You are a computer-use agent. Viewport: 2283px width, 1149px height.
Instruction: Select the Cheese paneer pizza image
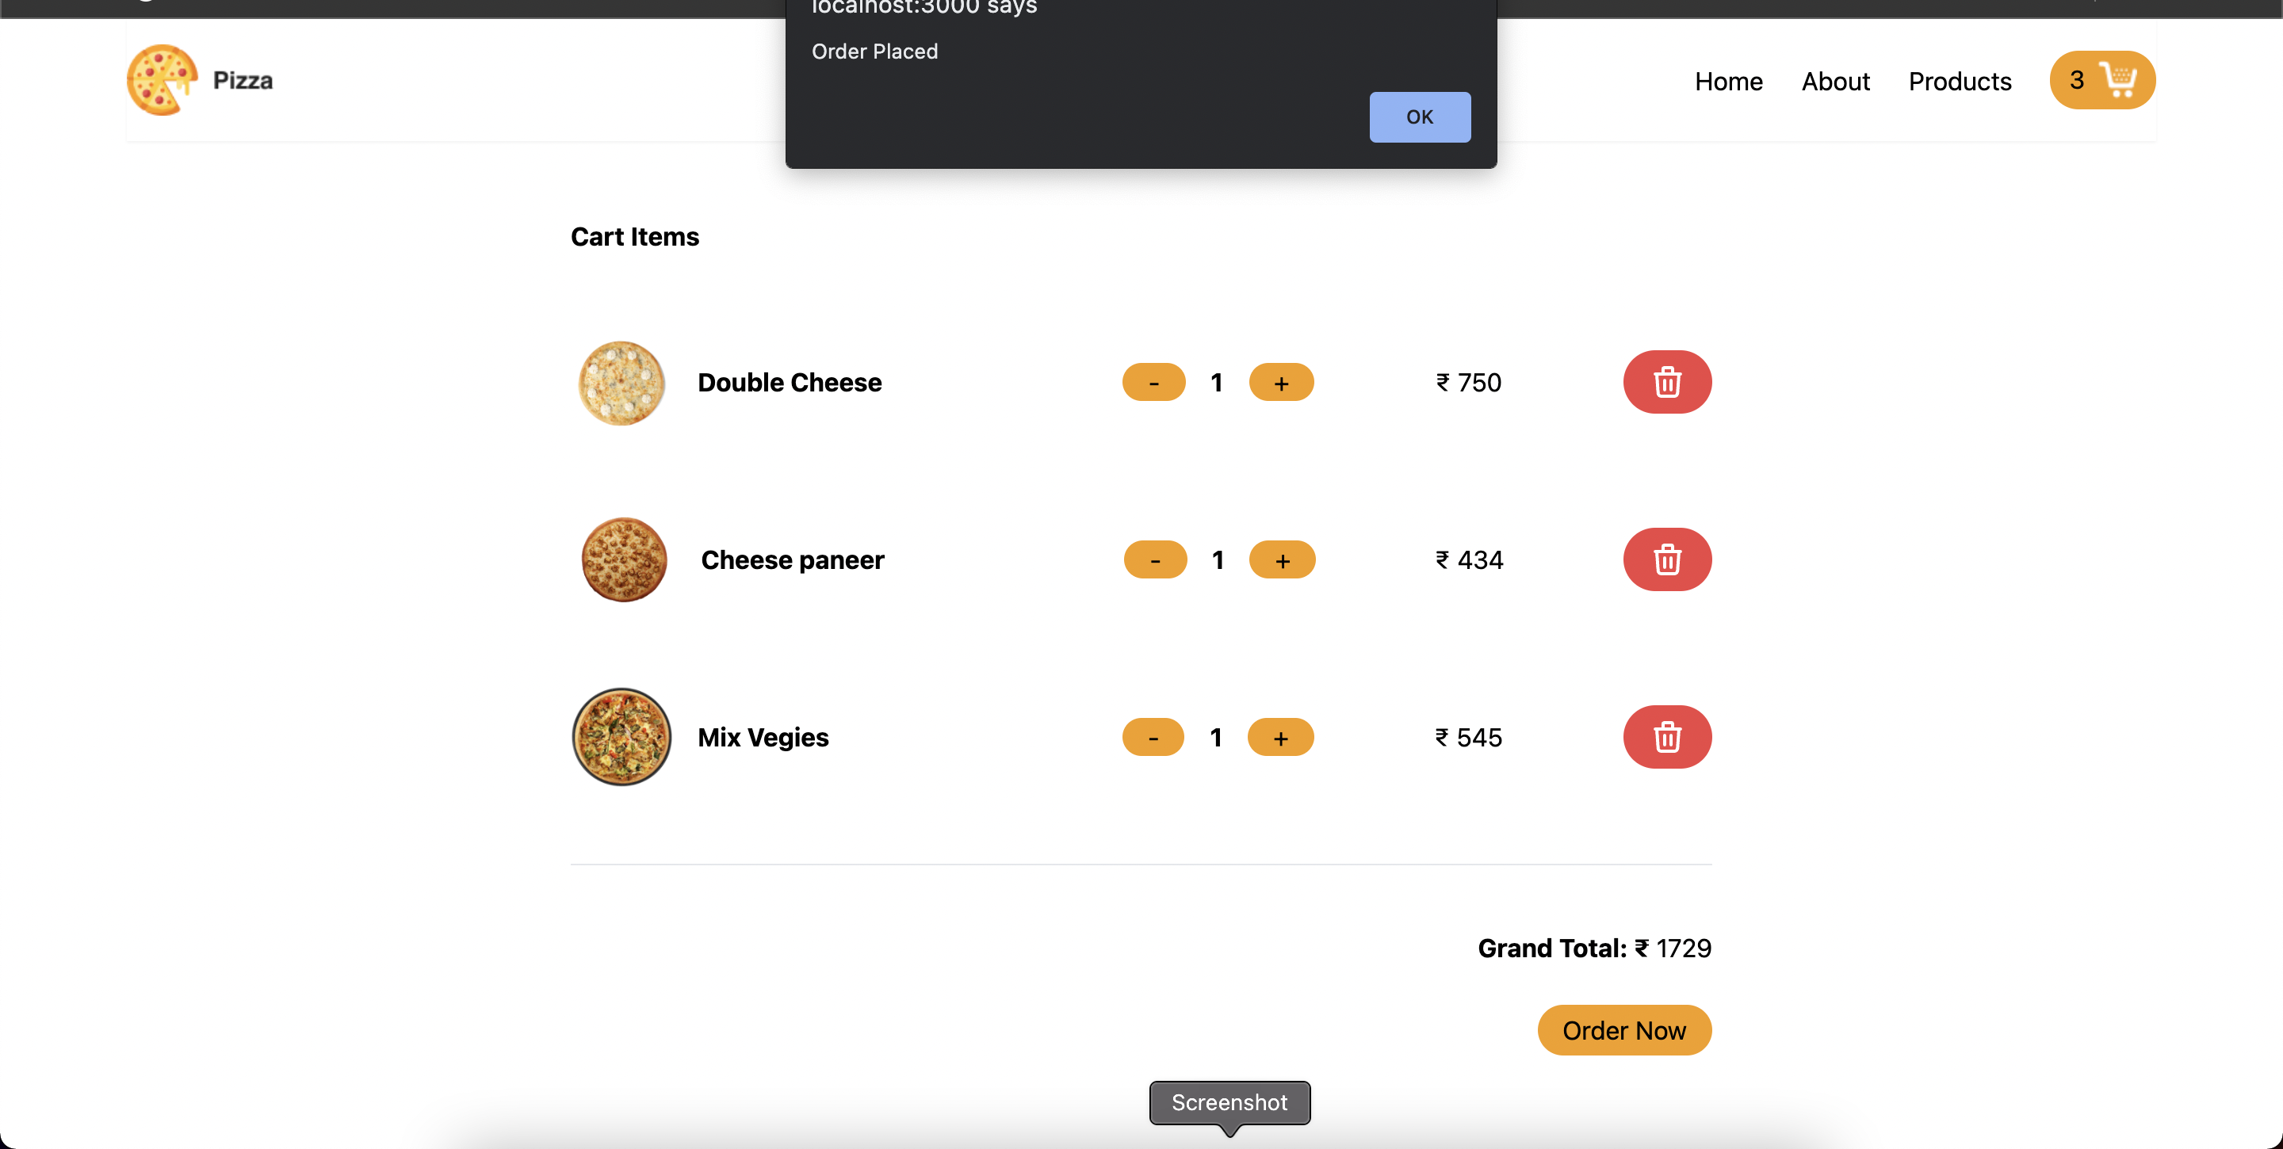pos(622,559)
